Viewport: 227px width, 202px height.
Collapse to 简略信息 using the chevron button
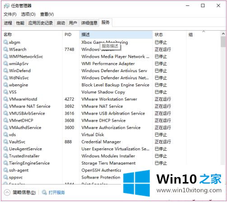tap(7, 193)
